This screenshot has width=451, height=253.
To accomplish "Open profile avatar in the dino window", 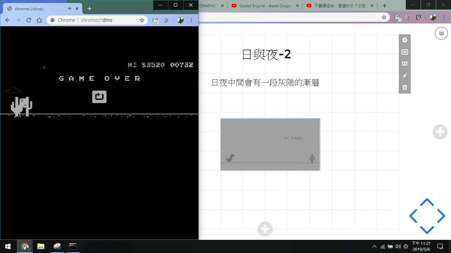I will coord(180,20).
